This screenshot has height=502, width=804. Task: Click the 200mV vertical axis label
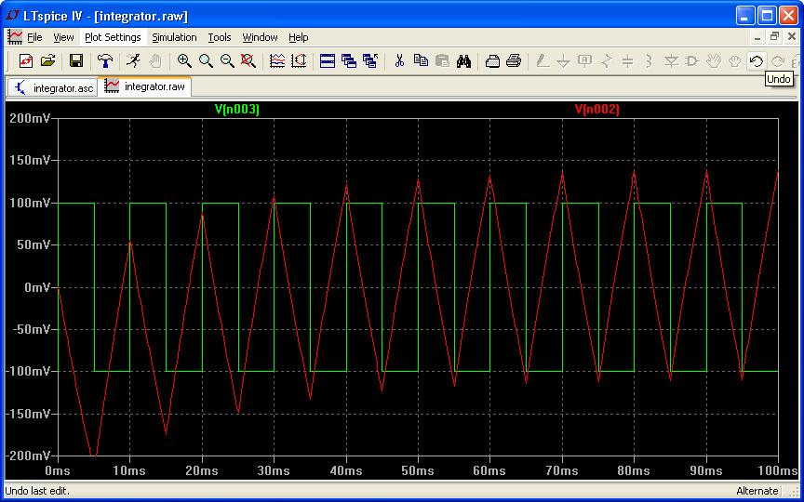pyautogui.click(x=30, y=118)
